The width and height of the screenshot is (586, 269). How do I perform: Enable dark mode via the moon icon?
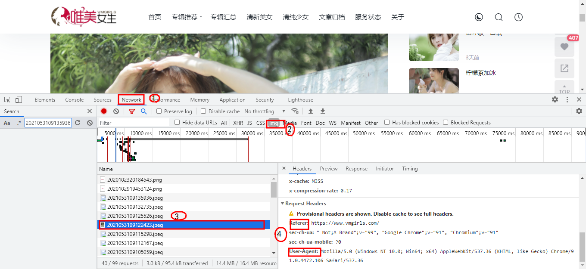point(479,17)
